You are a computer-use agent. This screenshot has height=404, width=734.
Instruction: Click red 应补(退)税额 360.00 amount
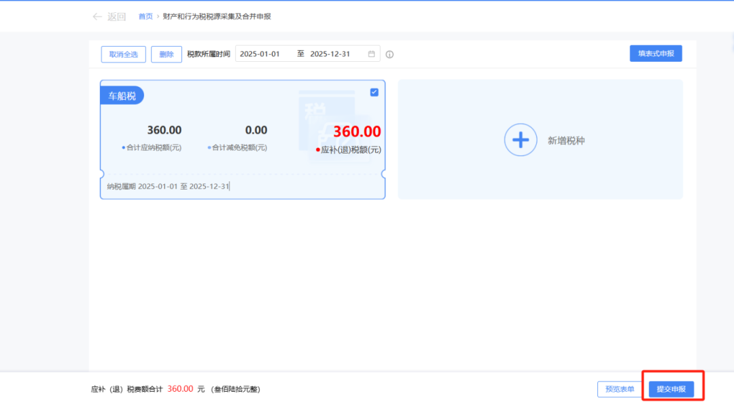pos(357,132)
